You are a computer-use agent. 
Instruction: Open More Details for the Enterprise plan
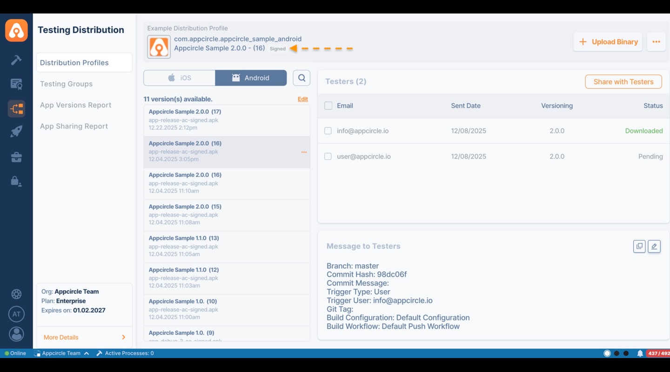60,337
